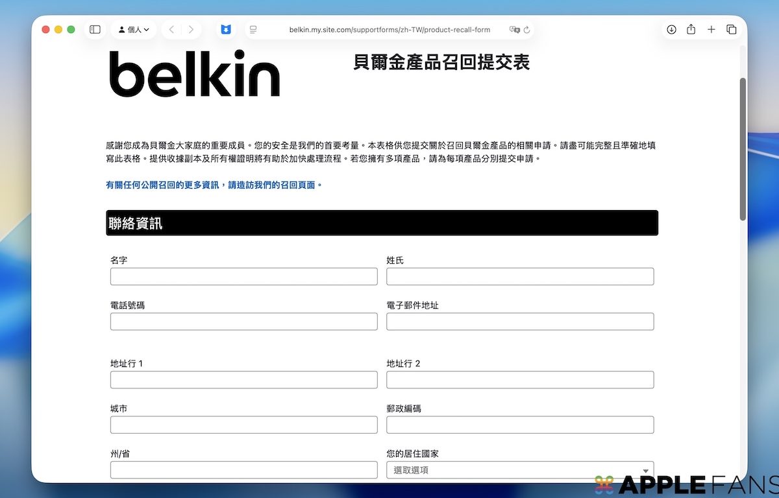The width and height of the screenshot is (779, 498).
Task: Open the page reader menu icon
Action: click(x=253, y=30)
